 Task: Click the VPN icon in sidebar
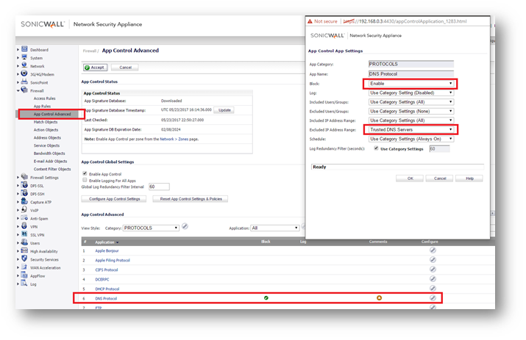(x=24, y=225)
